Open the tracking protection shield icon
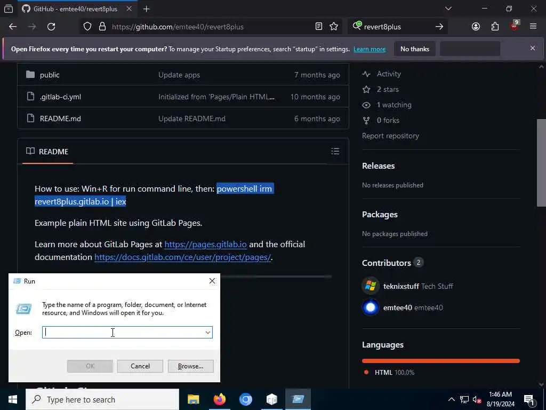The image size is (546, 410). pos(87,27)
